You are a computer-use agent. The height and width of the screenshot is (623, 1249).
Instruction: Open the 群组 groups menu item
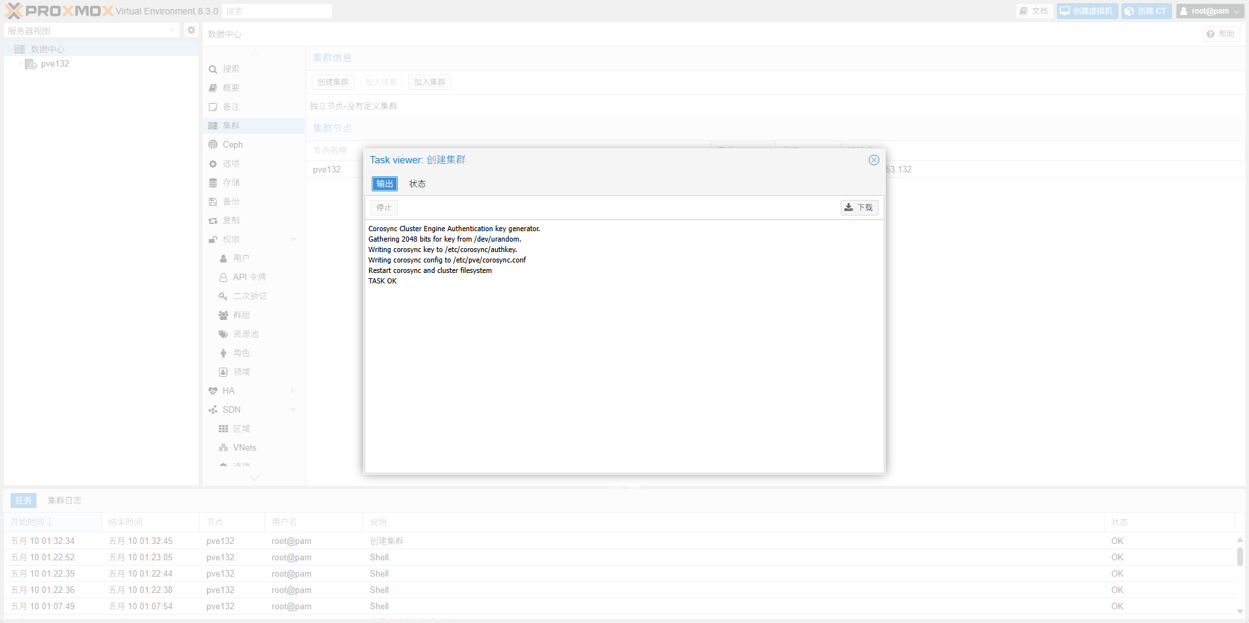(x=253, y=315)
